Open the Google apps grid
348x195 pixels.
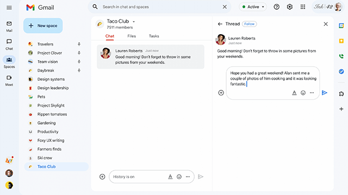point(303,7)
